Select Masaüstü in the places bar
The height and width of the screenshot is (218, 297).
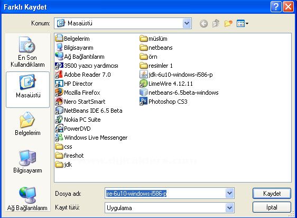[x=28, y=89]
